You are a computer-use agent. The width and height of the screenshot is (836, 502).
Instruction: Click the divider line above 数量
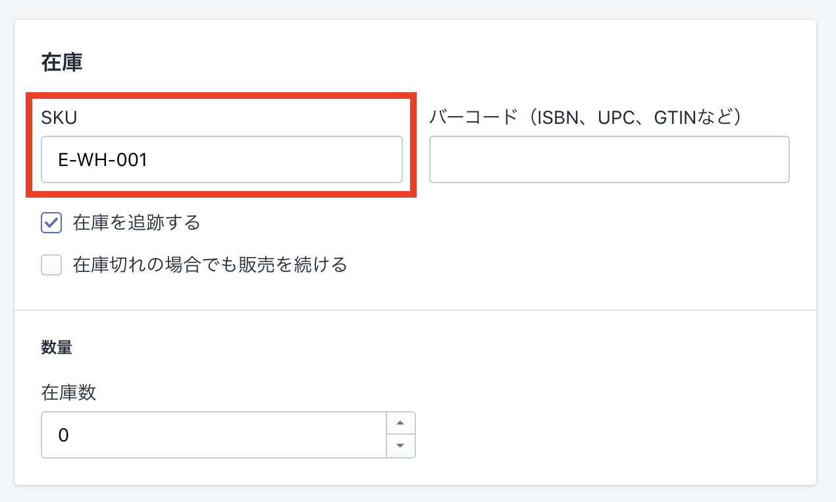415,310
